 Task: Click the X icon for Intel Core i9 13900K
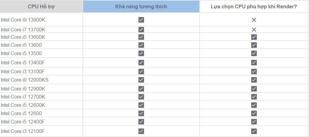(254, 20)
